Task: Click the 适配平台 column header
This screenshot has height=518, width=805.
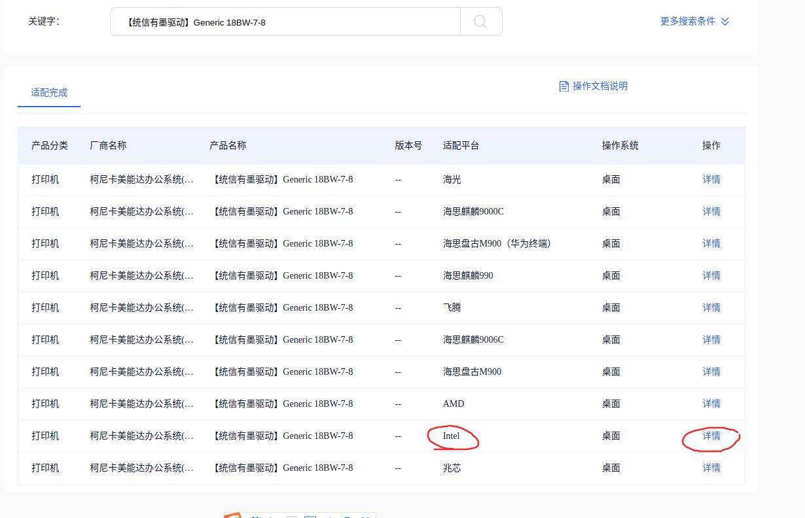Action: click(461, 145)
